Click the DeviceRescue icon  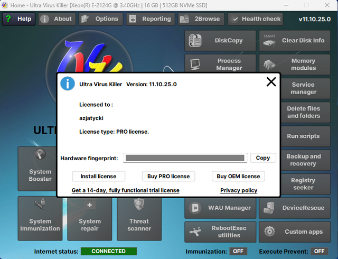tap(269, 208)
